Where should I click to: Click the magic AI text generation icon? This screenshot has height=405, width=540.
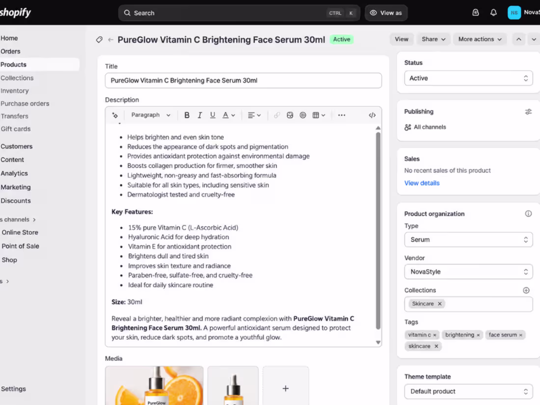(x=115, y=115)
